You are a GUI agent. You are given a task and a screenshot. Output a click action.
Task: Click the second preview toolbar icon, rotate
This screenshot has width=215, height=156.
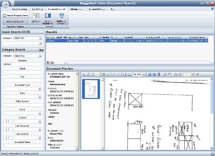(88, 74)
